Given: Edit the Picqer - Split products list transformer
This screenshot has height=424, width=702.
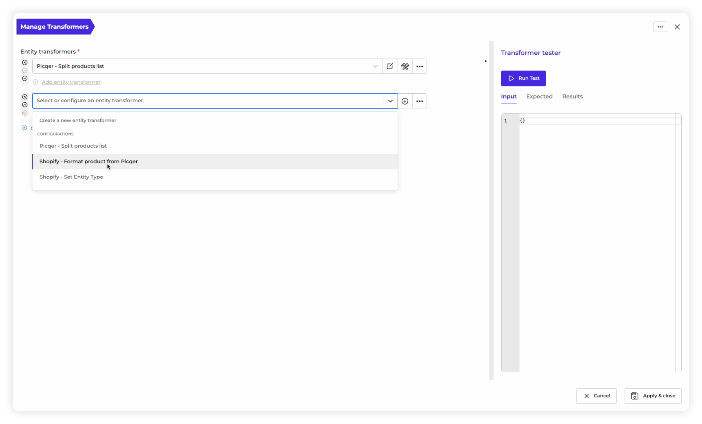Looking at the screenshot, I should (390, 66).
